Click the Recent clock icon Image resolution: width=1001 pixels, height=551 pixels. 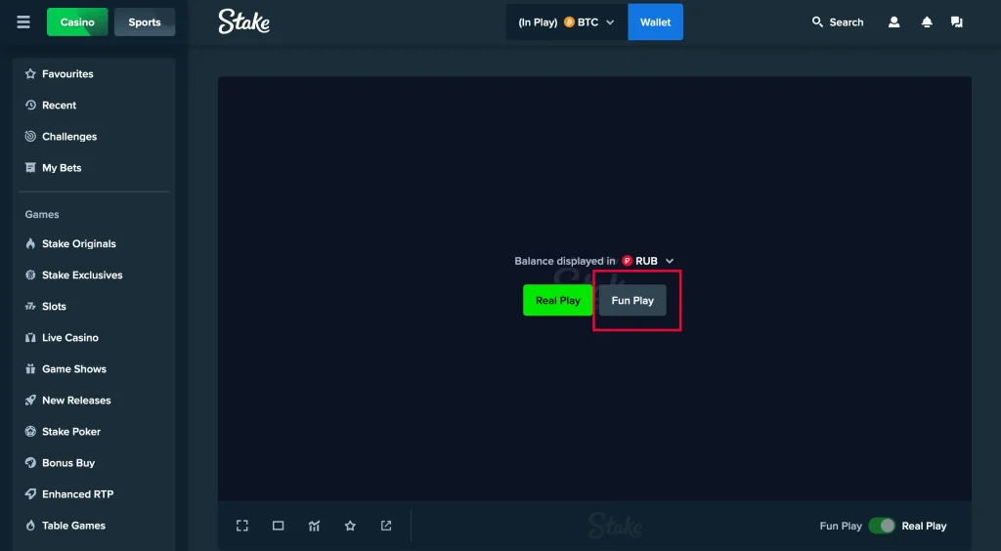[x=30, y=106]
